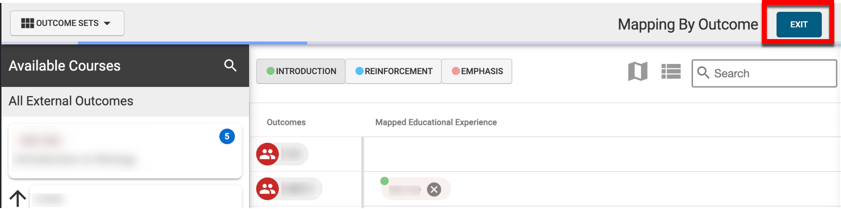841x209 pixels.
Task: Open the Outcome Sets dropdown arrow
Action: (107, 23)
